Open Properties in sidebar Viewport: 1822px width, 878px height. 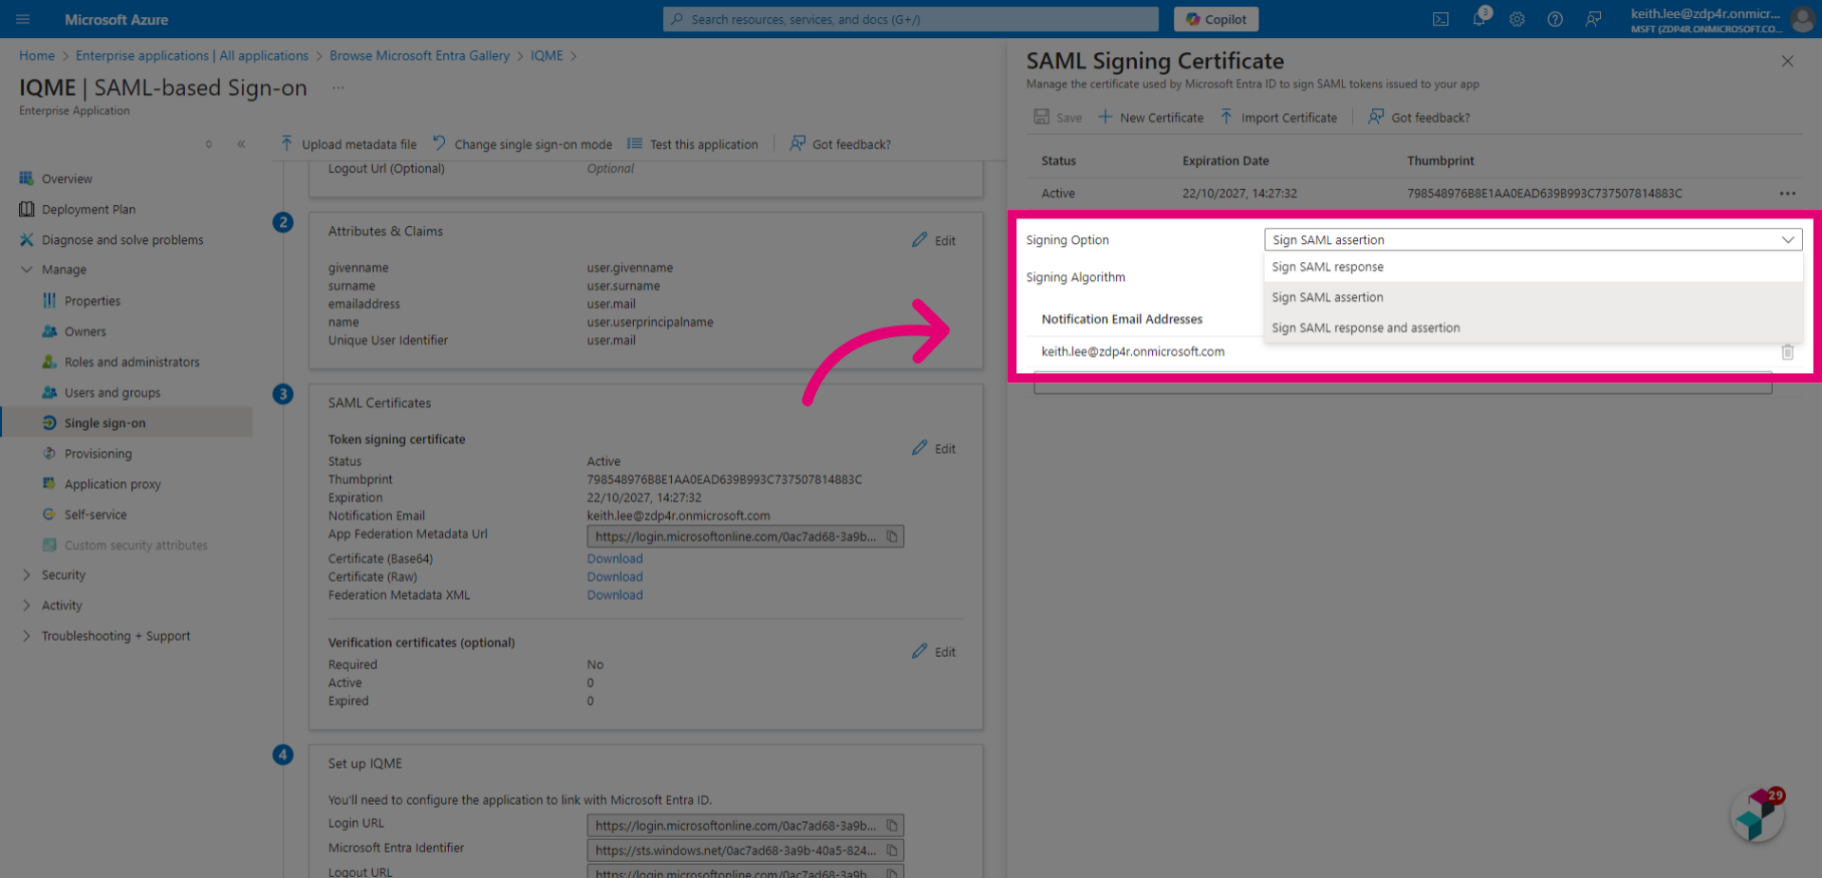pyautogui.click(x=92, y=301)
